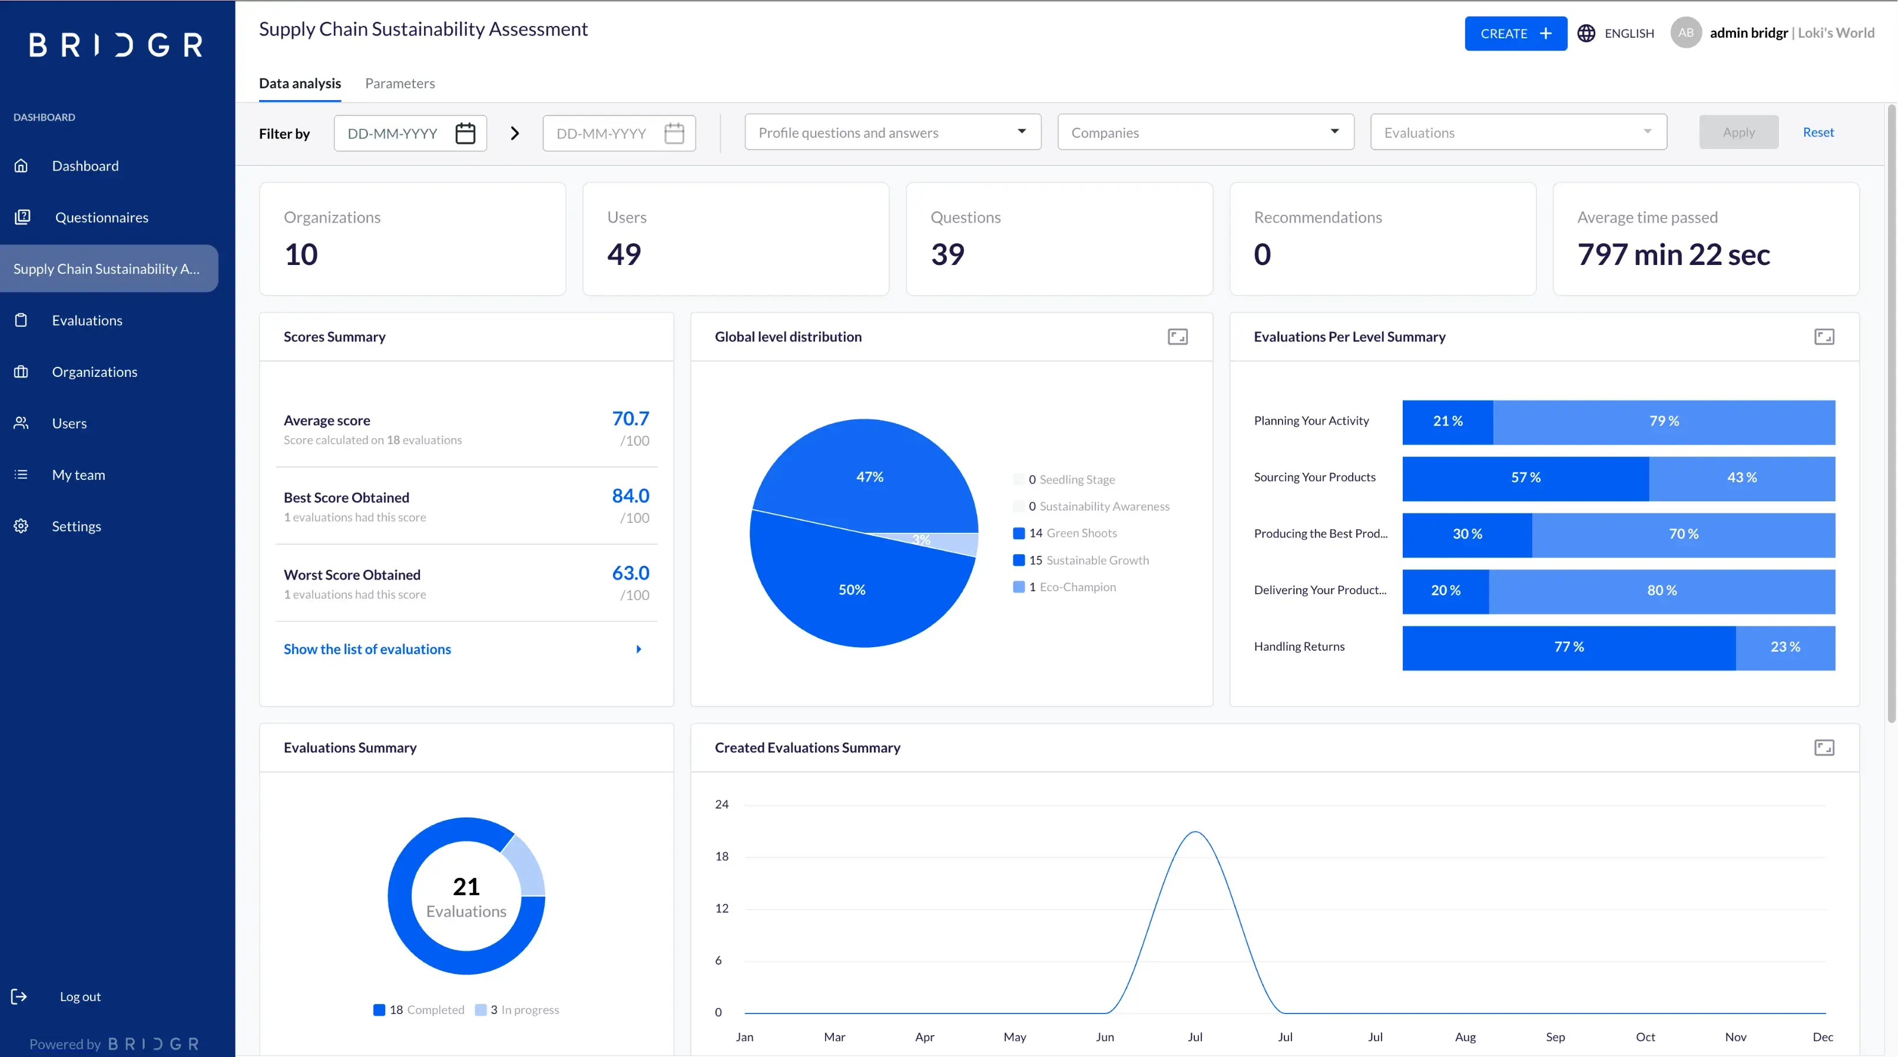Click admin bridgr user name
1898x1057 pixels.
click(x=1748, y=32)
